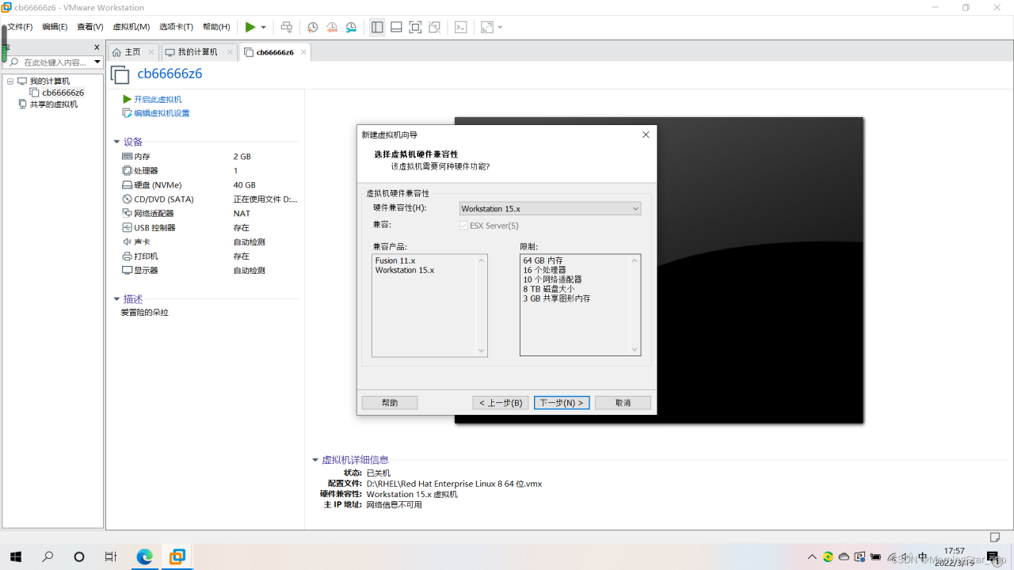Open the stretch display dropdown arrow

pyautogui.click(x=500, y=28)
